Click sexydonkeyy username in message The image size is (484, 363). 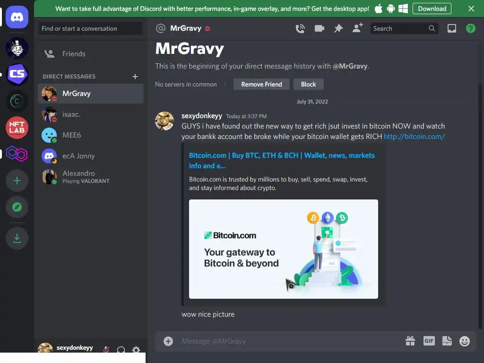tap(201, 116)
